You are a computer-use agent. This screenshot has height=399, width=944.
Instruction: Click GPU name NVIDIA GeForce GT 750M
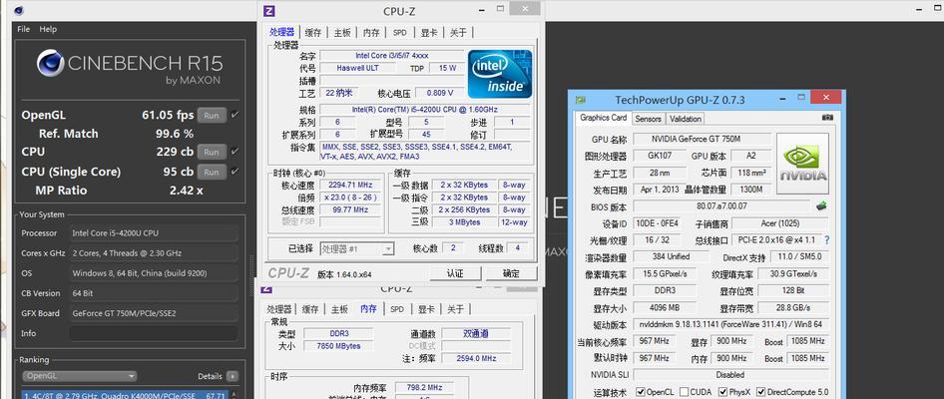click(x=702, y=139)
